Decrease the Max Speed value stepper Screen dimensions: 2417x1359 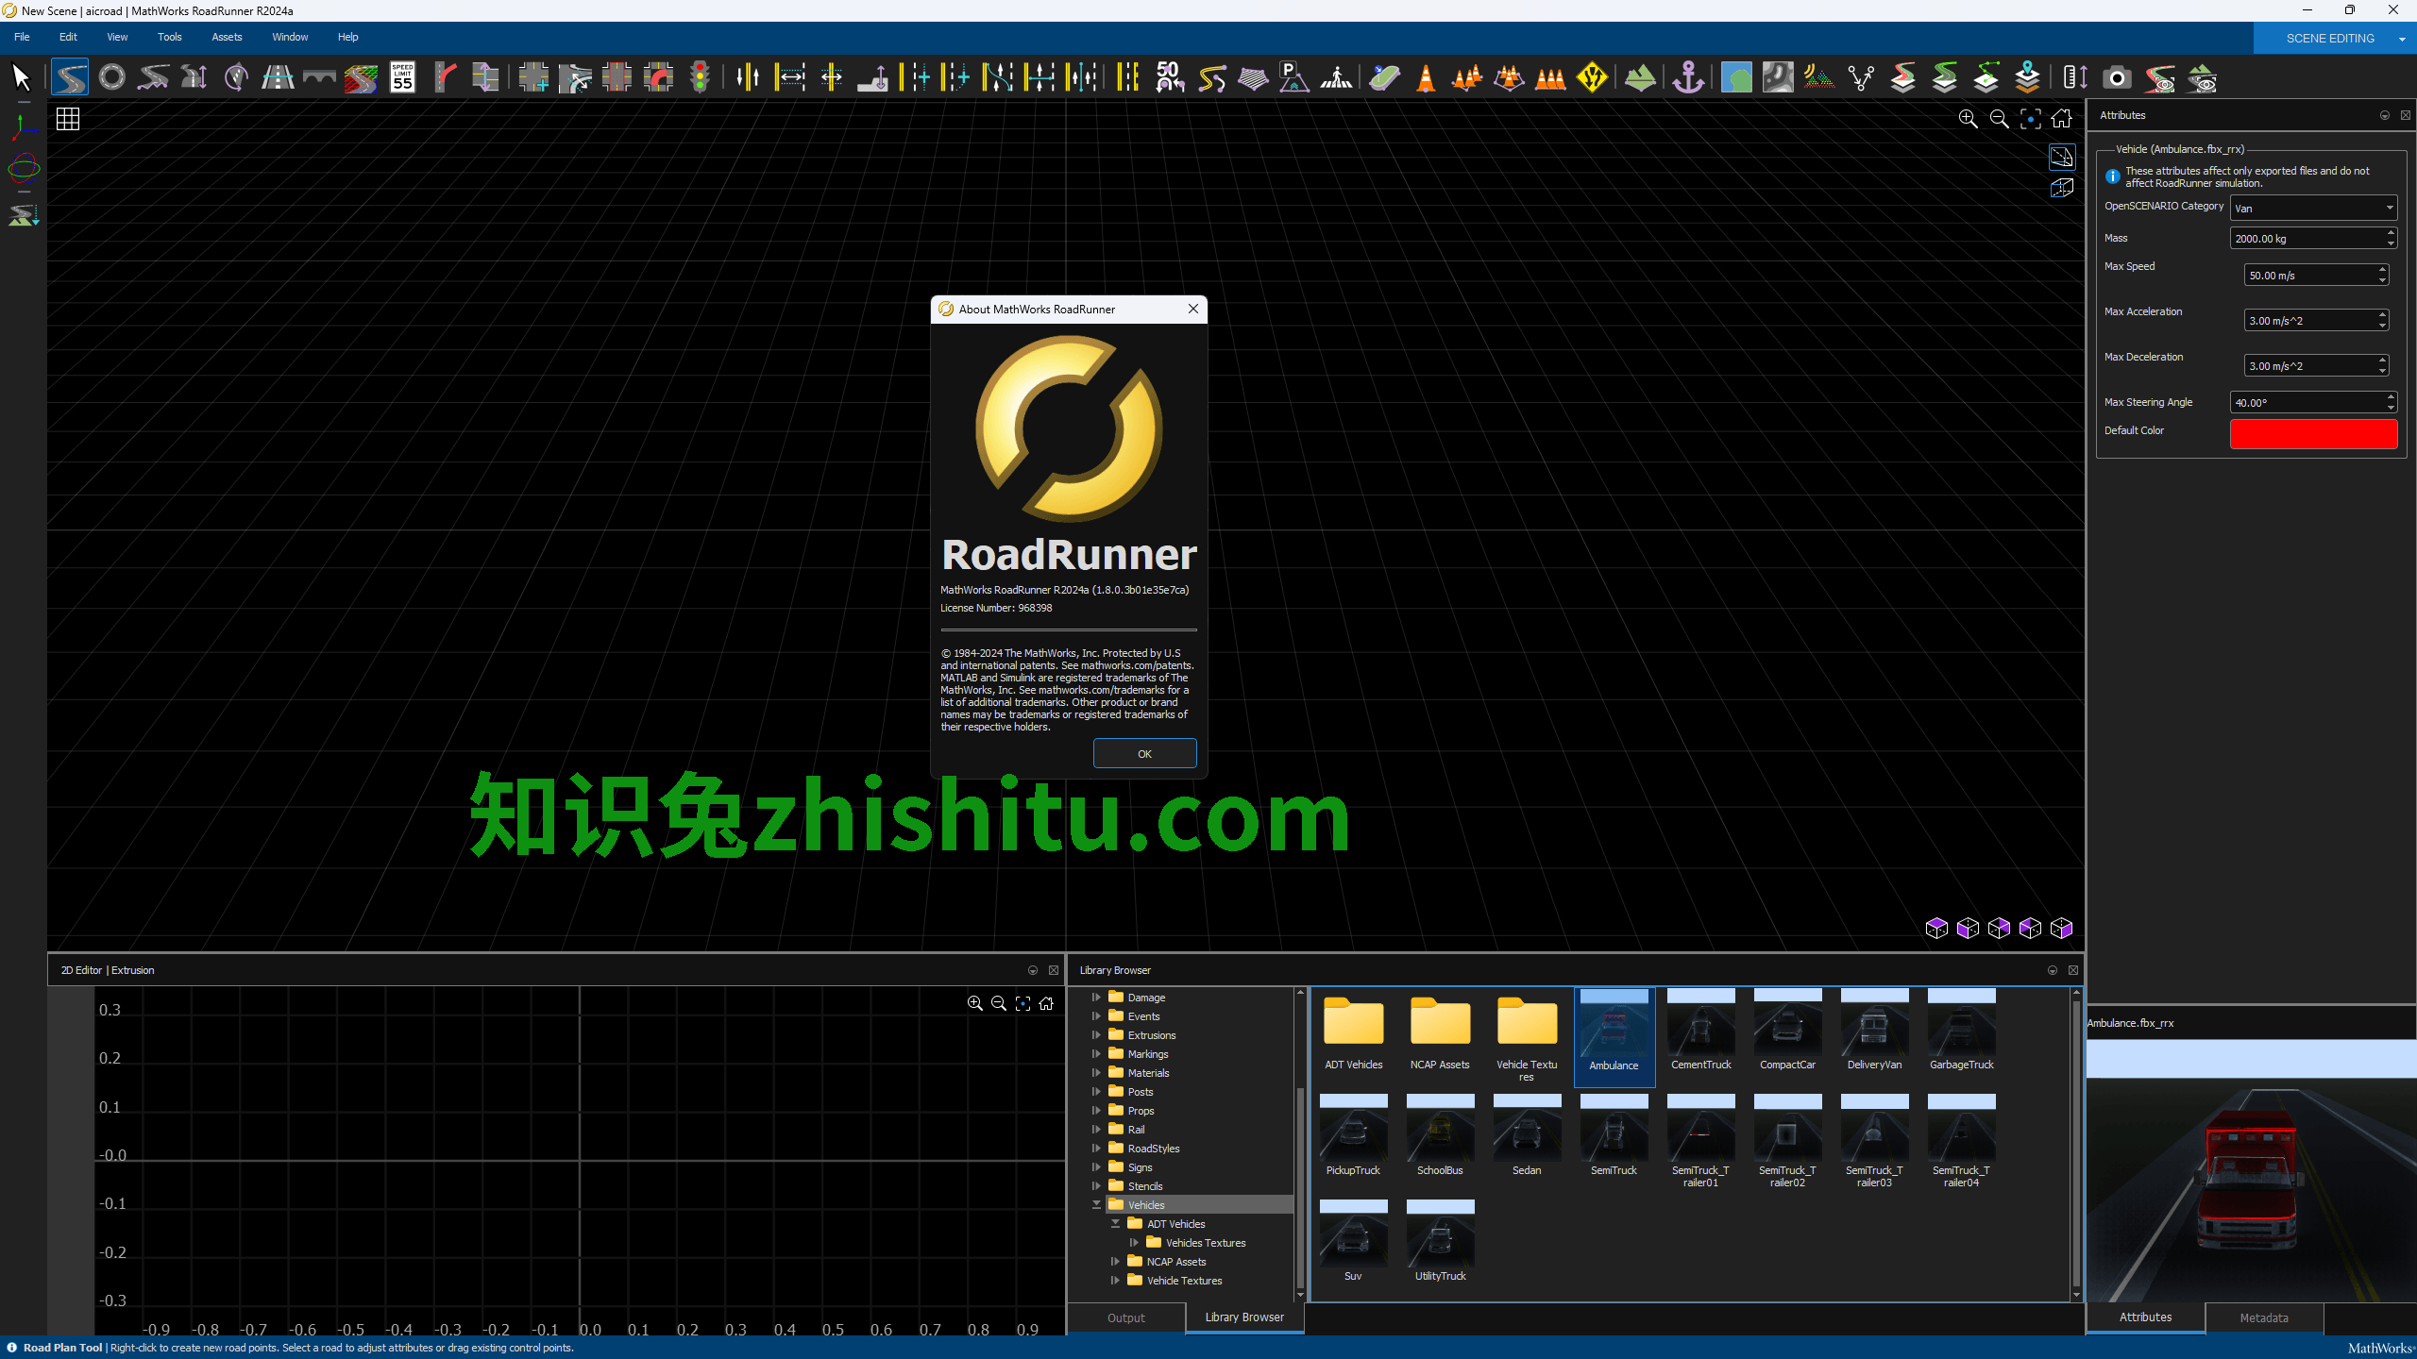click(2383, 281)
